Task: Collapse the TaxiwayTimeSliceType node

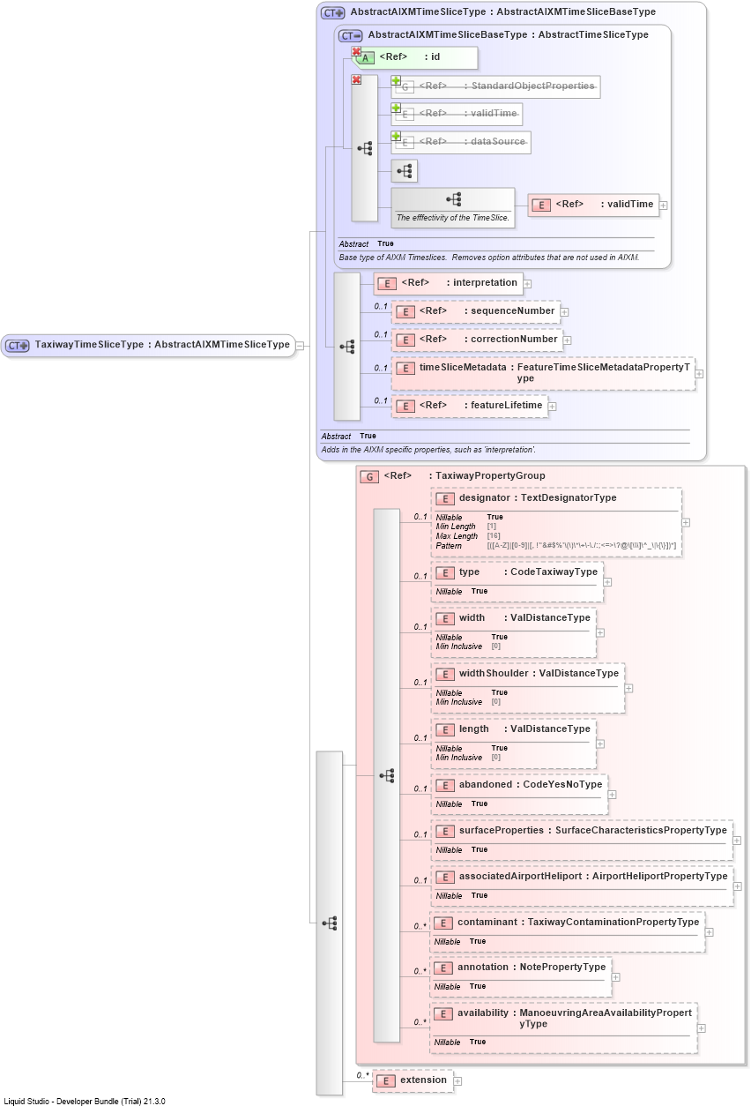Action: [300, 345]
